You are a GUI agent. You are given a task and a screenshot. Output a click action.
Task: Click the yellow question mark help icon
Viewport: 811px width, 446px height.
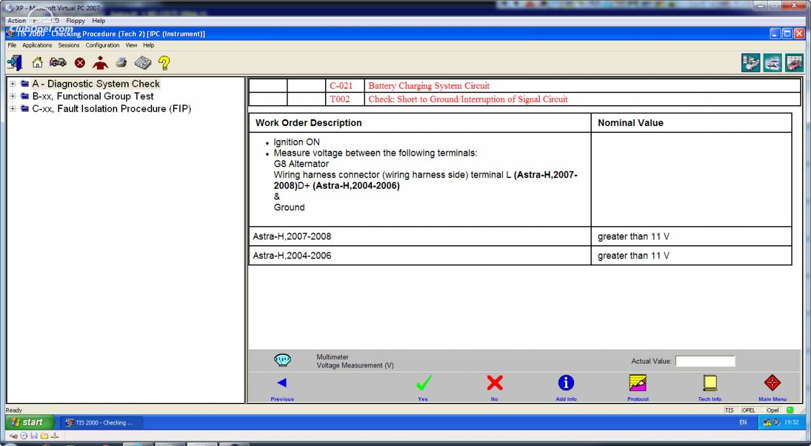coord(164,63)
